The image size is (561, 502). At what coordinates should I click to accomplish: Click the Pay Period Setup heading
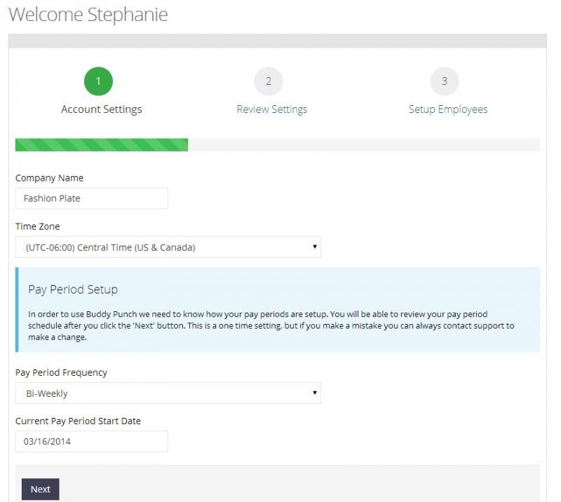tap(73, 290)
